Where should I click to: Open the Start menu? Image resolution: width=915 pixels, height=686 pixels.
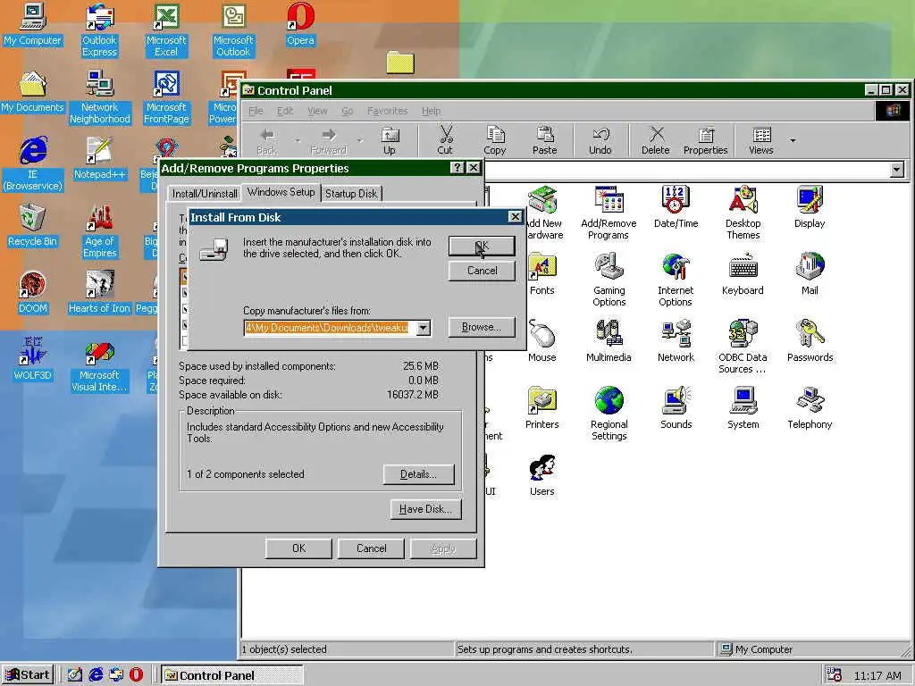[x=28, y=675]
